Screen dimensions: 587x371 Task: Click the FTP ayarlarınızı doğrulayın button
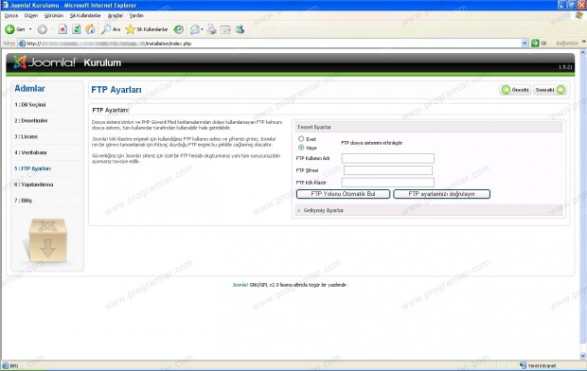point(442,194)
